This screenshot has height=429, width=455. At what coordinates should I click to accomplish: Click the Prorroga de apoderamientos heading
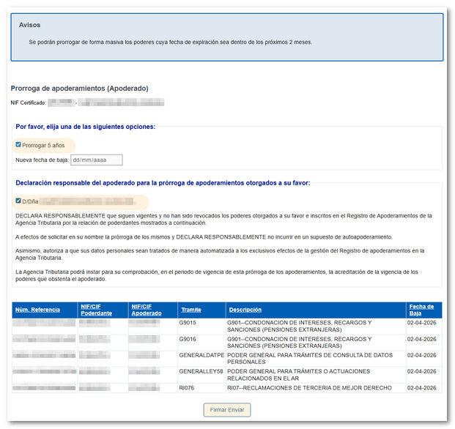pyautogui.click(x=79, y=89)
